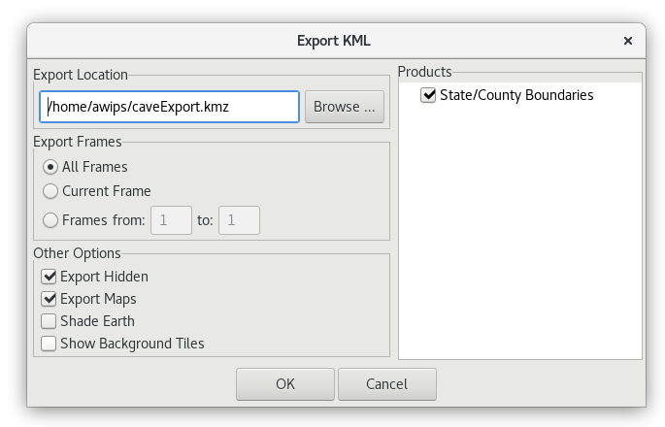
Task: Cancel the KML export
Action: tap(386, 384)
